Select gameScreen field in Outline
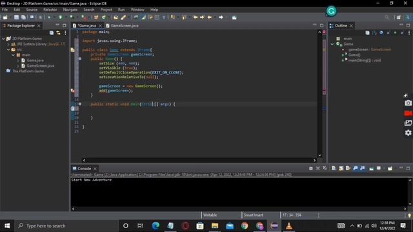 coord(370,50)
